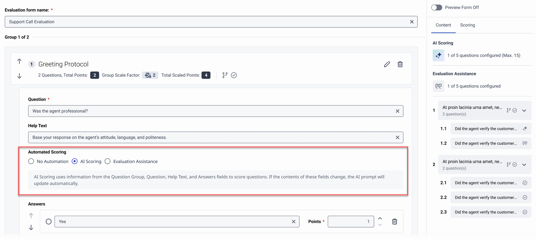Collapse group 2 in the sidebar outline
Viewport: 536px width, 244px height.
coord(524,165)
